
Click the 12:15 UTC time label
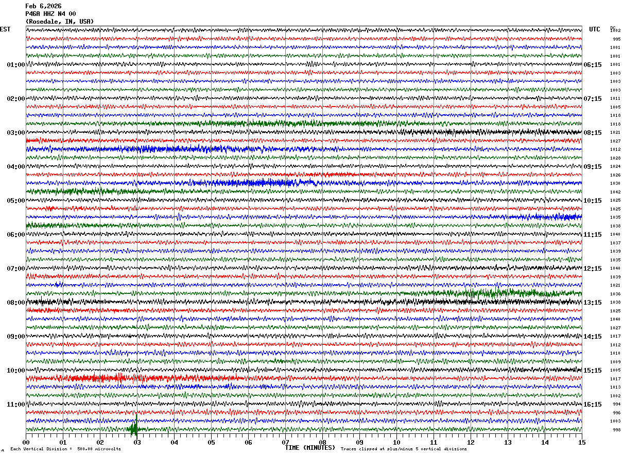(593, 269)
